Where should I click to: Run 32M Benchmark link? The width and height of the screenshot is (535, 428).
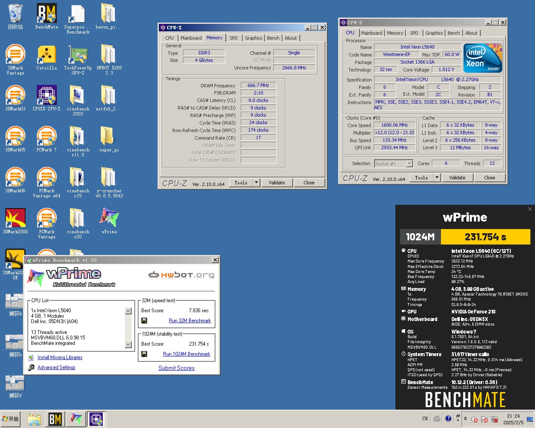[x=190, y=321]
